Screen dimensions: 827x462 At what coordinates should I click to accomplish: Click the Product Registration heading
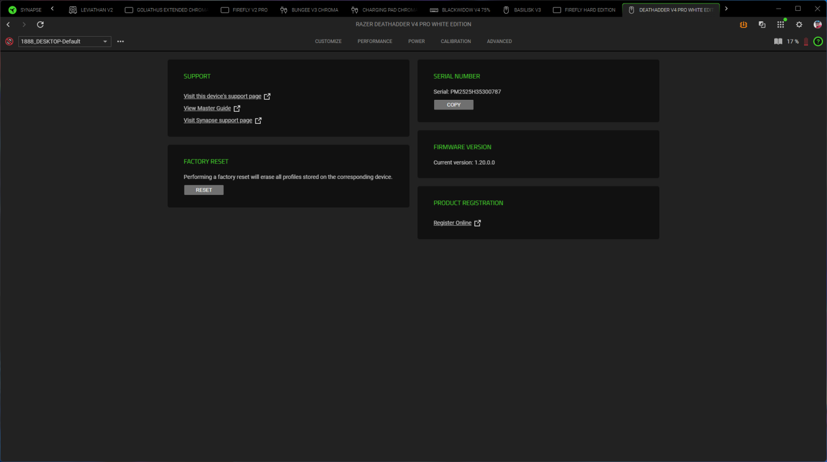pyautogui.click(x=468, y=203)
